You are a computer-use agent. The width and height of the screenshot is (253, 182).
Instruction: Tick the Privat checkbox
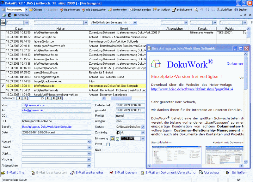pyautogui.click(x=108, y=144)
